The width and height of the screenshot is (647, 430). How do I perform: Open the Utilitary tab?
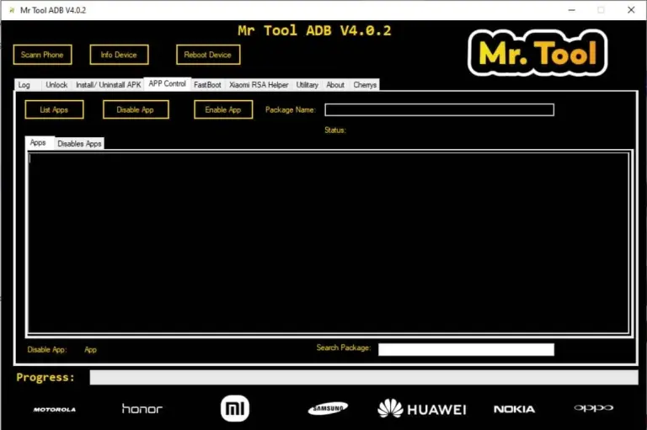[307, 84]
